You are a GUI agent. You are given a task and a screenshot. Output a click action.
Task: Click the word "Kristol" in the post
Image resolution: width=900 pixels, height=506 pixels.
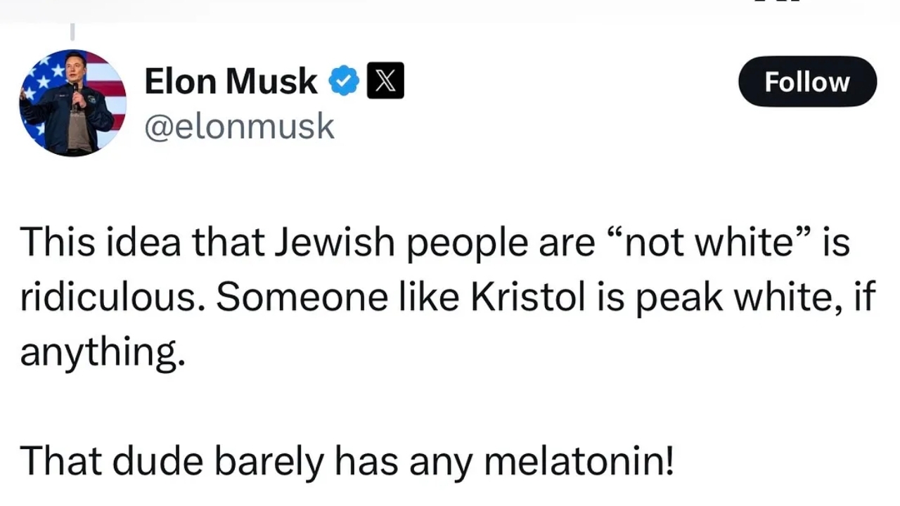527,297
